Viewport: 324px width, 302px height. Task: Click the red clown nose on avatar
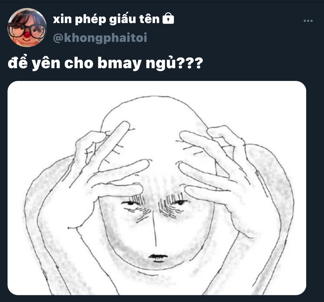[x=27, y=34]
